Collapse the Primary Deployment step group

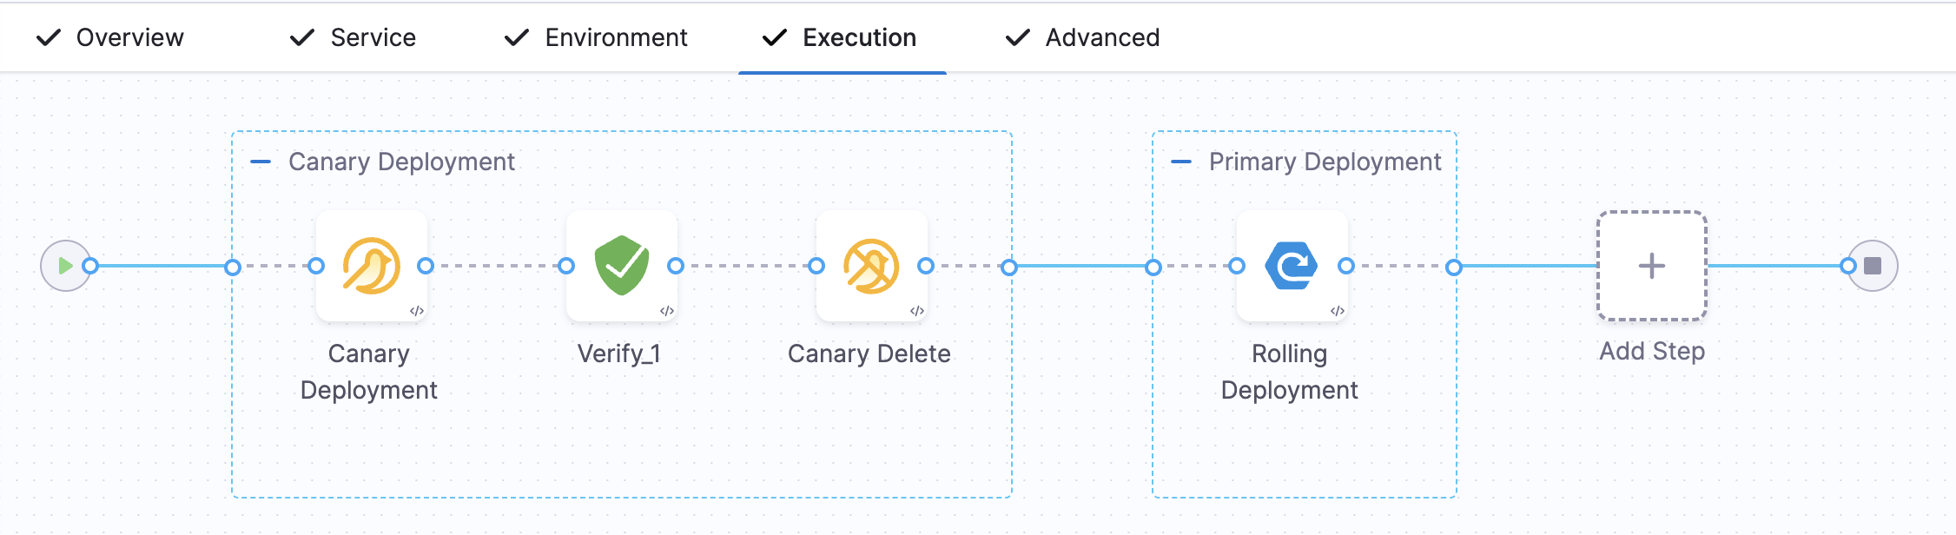click(x=1181, y=162)
